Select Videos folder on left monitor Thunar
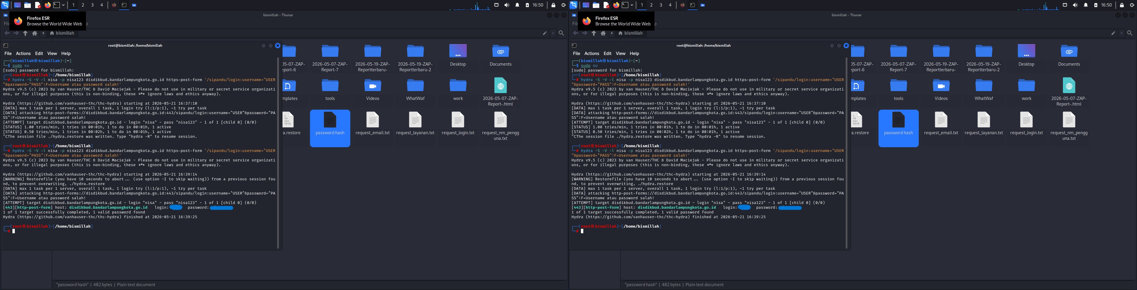The height and width of the screenshot is (290, 1137). 372,90
